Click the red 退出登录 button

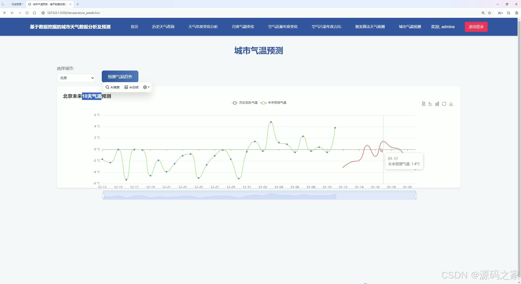476,27
